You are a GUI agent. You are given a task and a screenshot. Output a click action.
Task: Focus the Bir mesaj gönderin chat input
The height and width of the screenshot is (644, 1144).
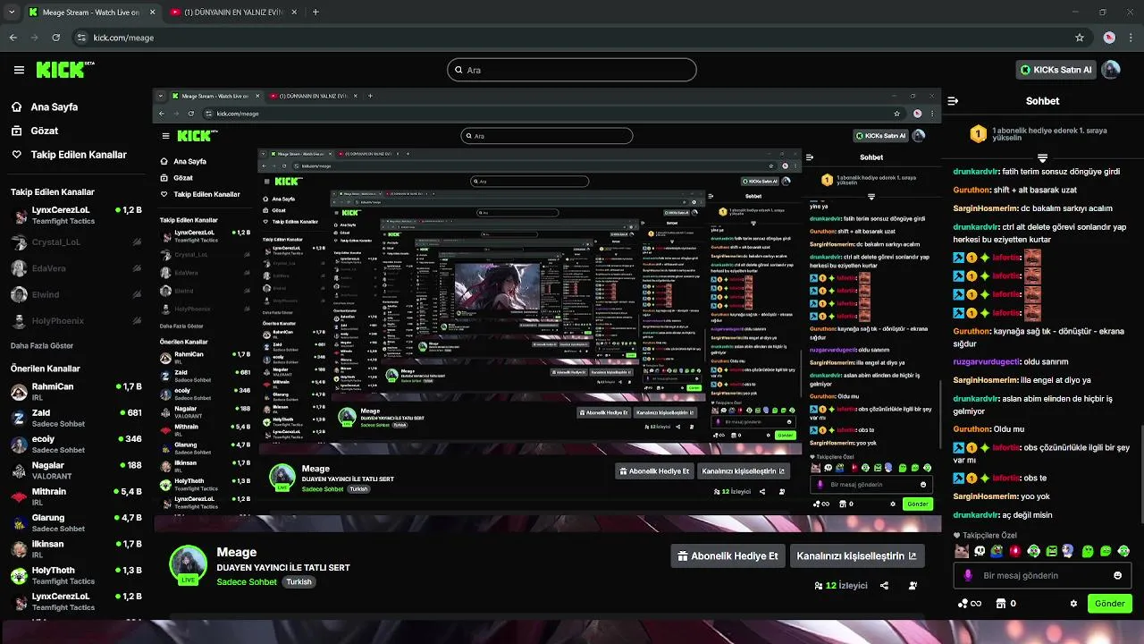point(1042,575)
